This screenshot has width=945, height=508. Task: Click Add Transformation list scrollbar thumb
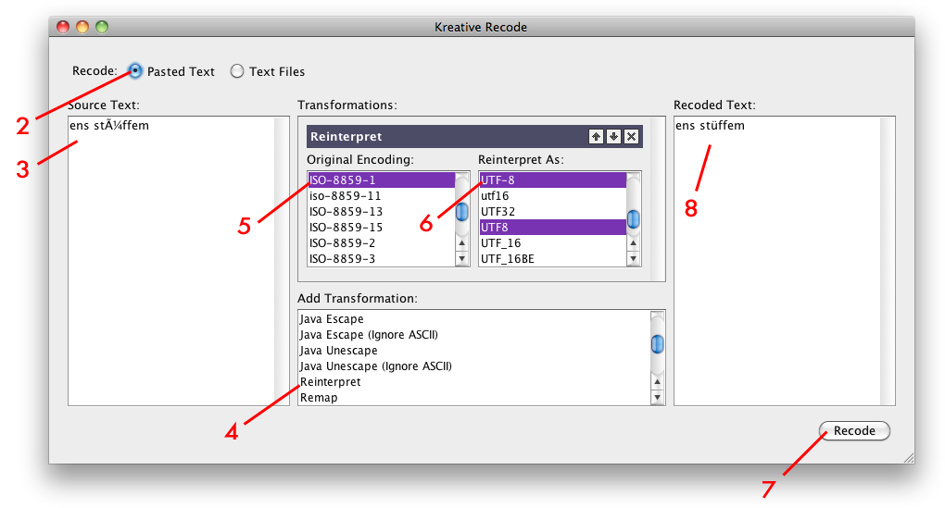click(x=658, y=344)
